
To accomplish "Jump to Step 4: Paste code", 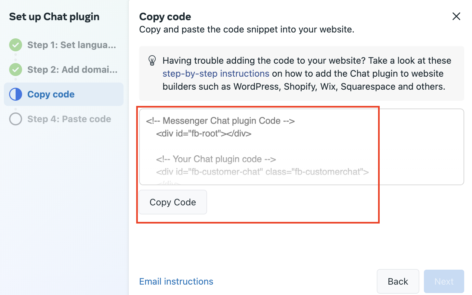I will tap(69, 119).
